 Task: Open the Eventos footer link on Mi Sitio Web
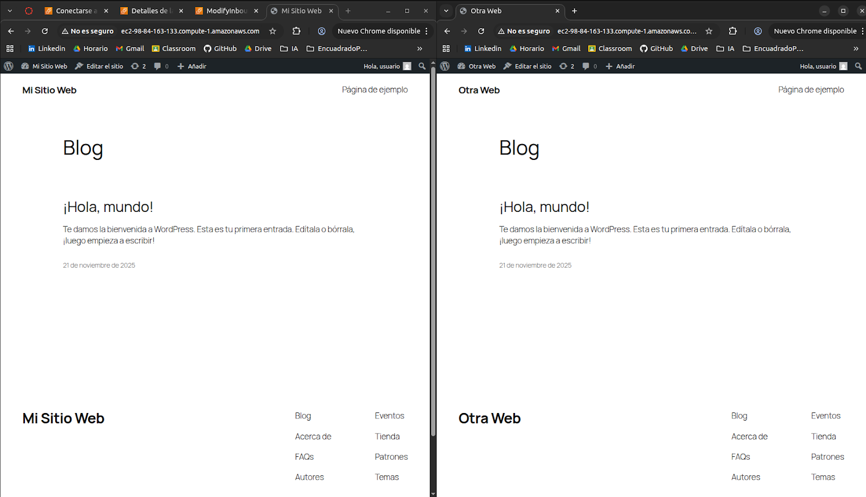pyautogui.click(x=389, y=416)
